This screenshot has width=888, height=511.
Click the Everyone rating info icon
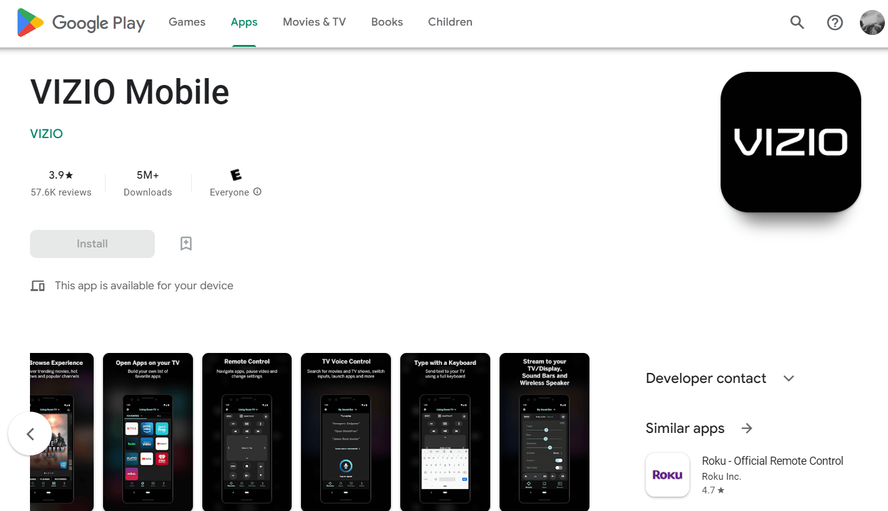(257, 192)
